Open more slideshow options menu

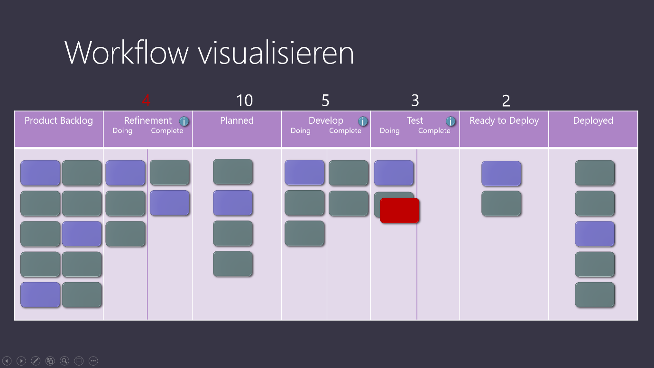tap(93, 361)
